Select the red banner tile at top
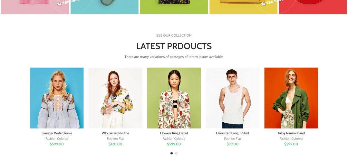Image resolution: width=348 pixels, height=157 pixels. (x=313, y=7)
